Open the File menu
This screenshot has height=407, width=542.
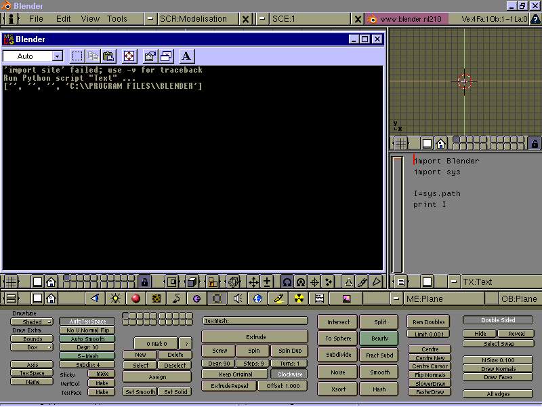pyautogui.click(x=36, y=19)
